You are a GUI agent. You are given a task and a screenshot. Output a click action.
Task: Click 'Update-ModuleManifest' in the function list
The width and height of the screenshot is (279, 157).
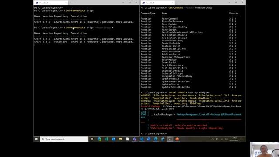click(x=176, y=82)
